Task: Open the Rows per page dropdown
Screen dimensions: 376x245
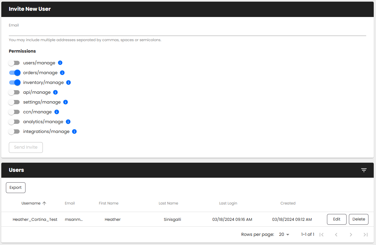Action: click(284, 235)
